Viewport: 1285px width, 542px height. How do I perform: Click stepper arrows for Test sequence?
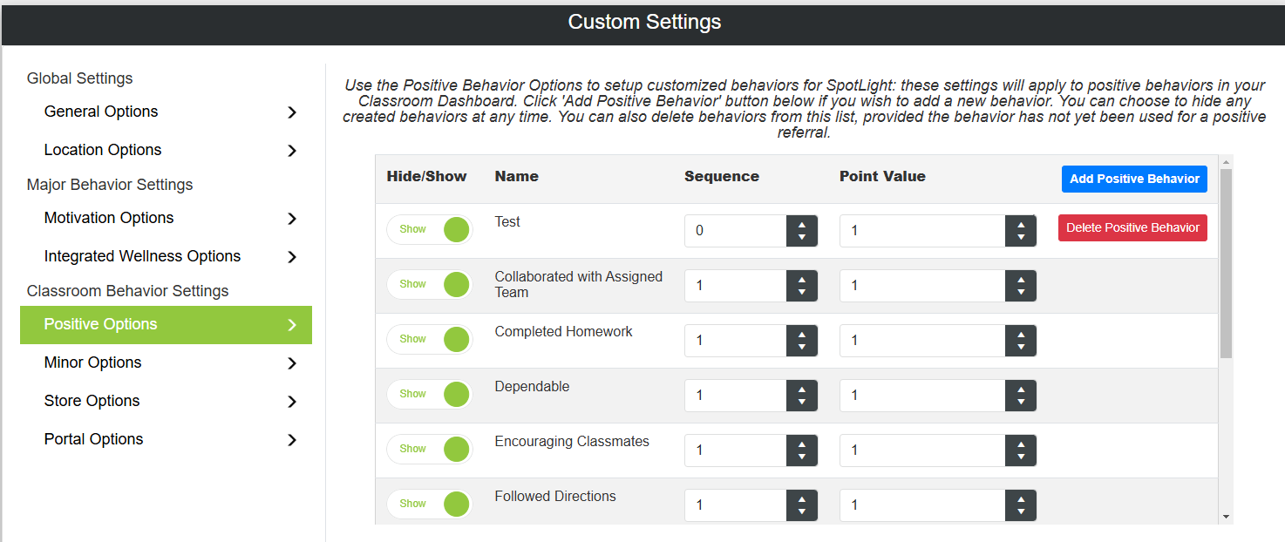coord(802,231)
